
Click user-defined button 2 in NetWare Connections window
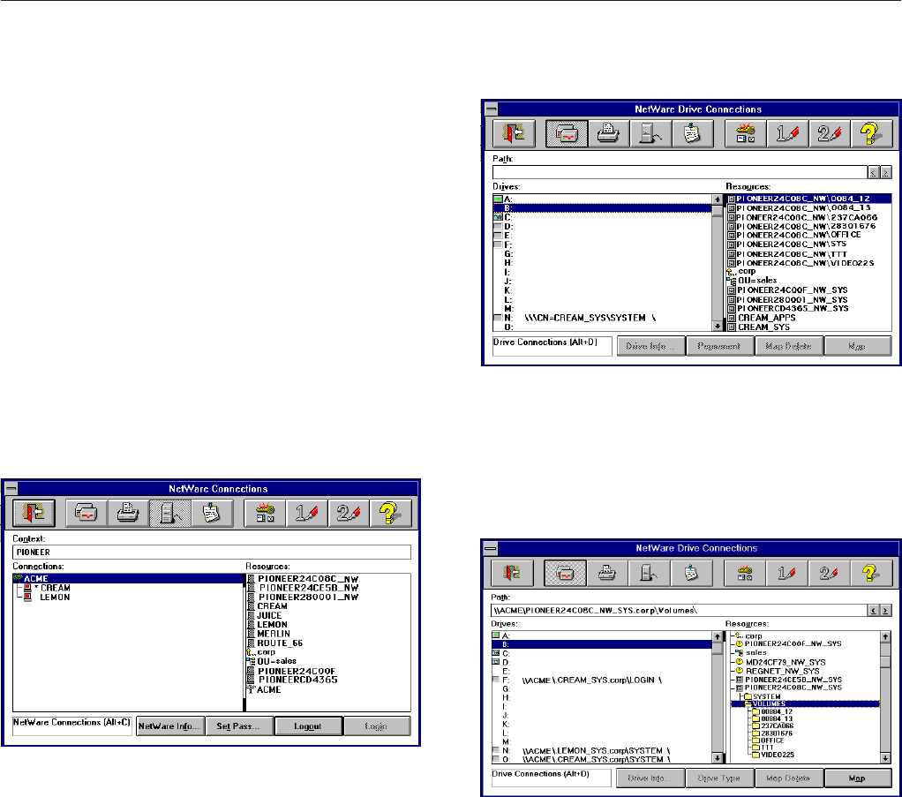pyautogui.click(x=350, y=513)
